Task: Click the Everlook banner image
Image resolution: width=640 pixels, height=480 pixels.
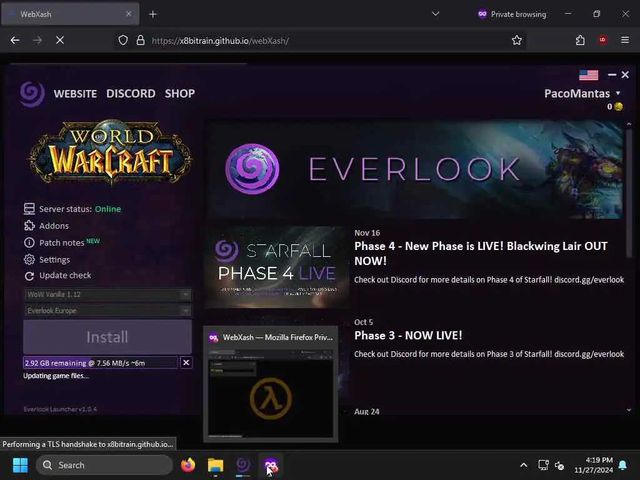Action: pyautogui.click(x=414, y=169)
